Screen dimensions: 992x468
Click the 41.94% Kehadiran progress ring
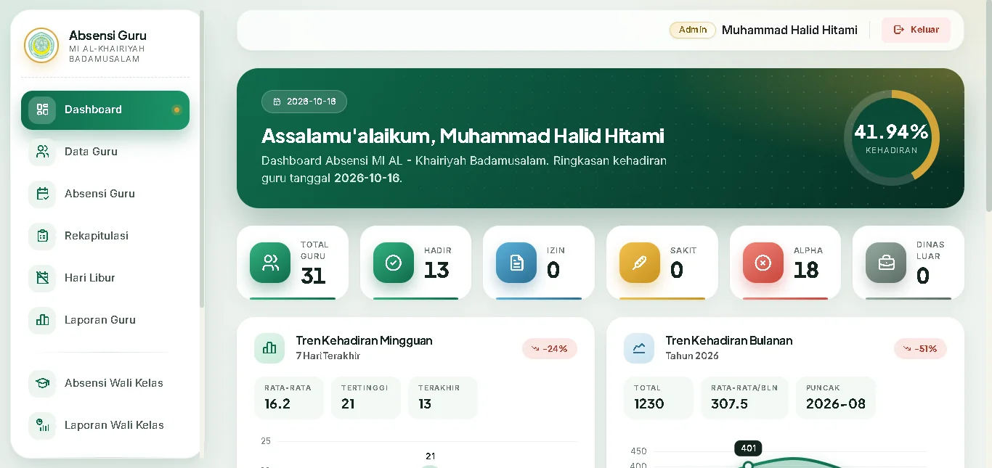(x=892, y=138)
